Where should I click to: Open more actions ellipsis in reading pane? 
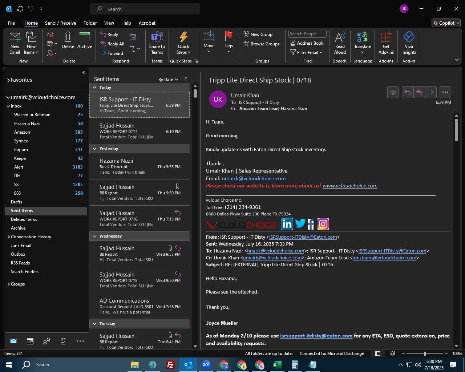point(445,92)
